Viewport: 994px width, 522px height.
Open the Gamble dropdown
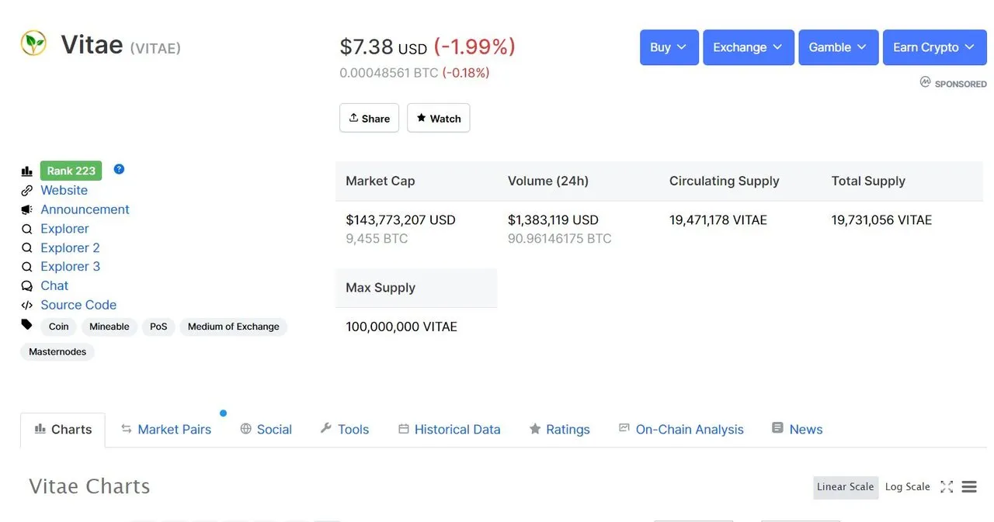coord(839,47)
